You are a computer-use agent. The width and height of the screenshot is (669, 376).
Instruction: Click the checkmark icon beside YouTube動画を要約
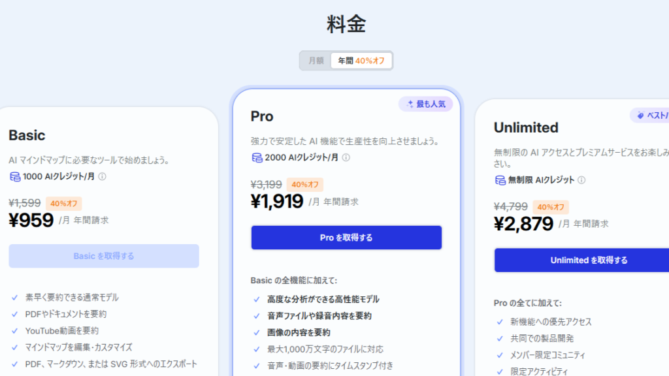[15, 330]
